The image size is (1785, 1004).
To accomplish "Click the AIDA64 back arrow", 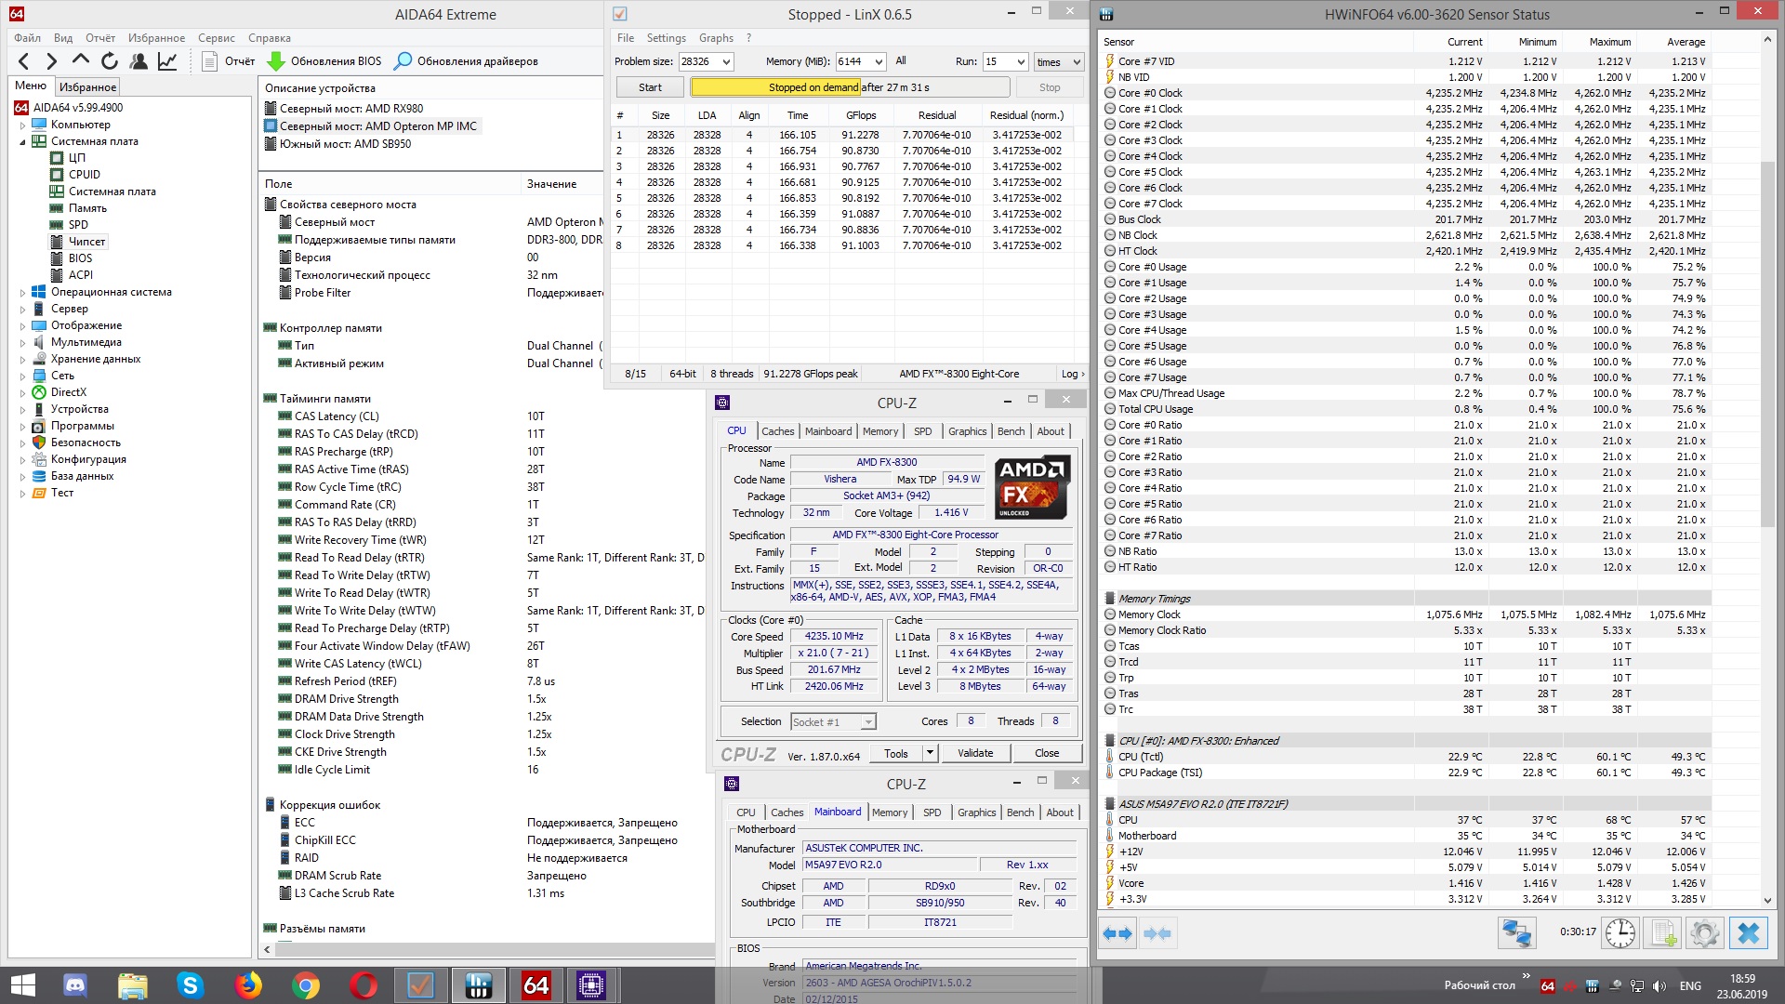I will coord(24,61).
